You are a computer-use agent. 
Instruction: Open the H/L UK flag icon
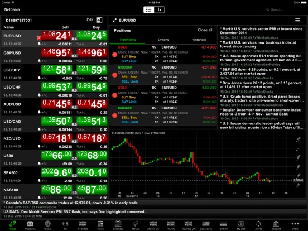click(x=171, y=225)
